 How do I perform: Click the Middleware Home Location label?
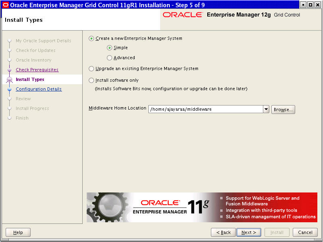(117, 108)
